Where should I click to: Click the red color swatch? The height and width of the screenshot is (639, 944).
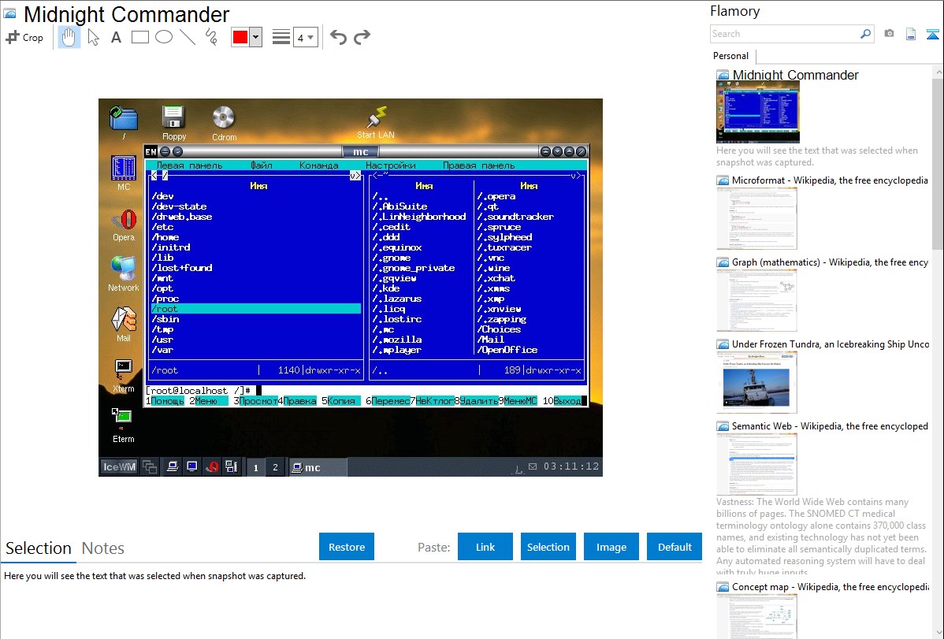(240, 37)
